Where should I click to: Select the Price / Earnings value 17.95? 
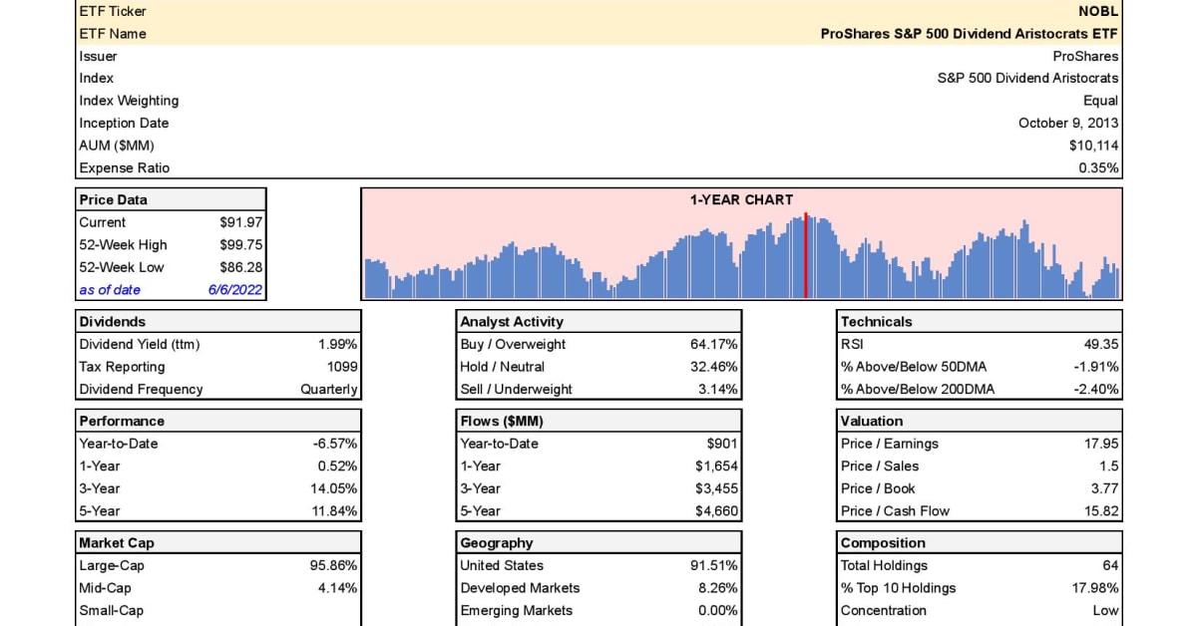click(x=1102, y=444)
